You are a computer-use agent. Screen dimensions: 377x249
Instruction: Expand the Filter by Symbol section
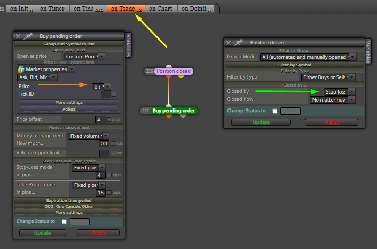point(295,65)
